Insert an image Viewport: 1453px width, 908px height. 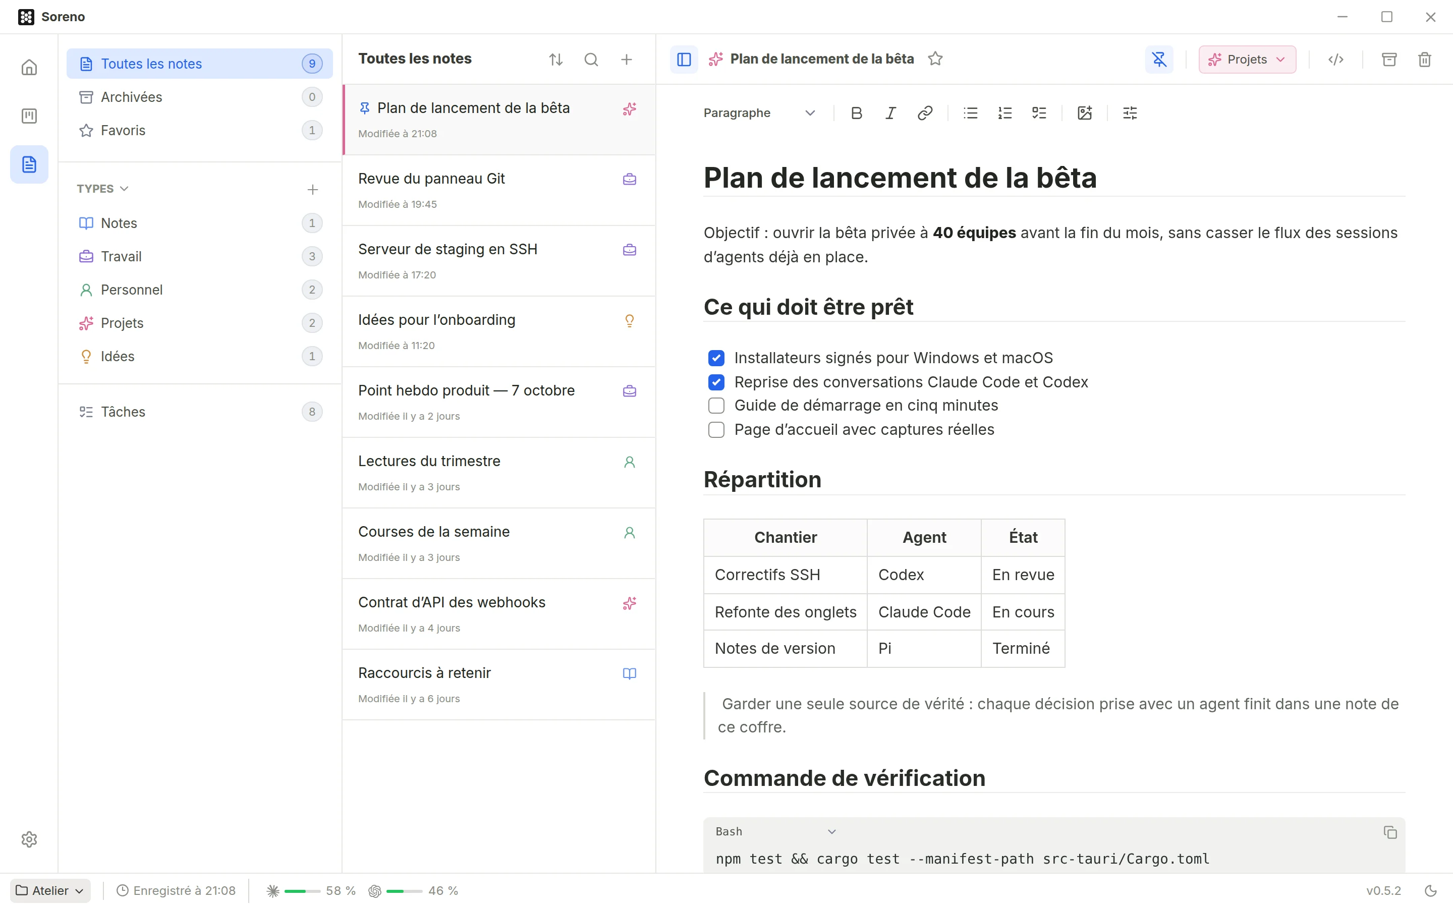(1085, 113)
